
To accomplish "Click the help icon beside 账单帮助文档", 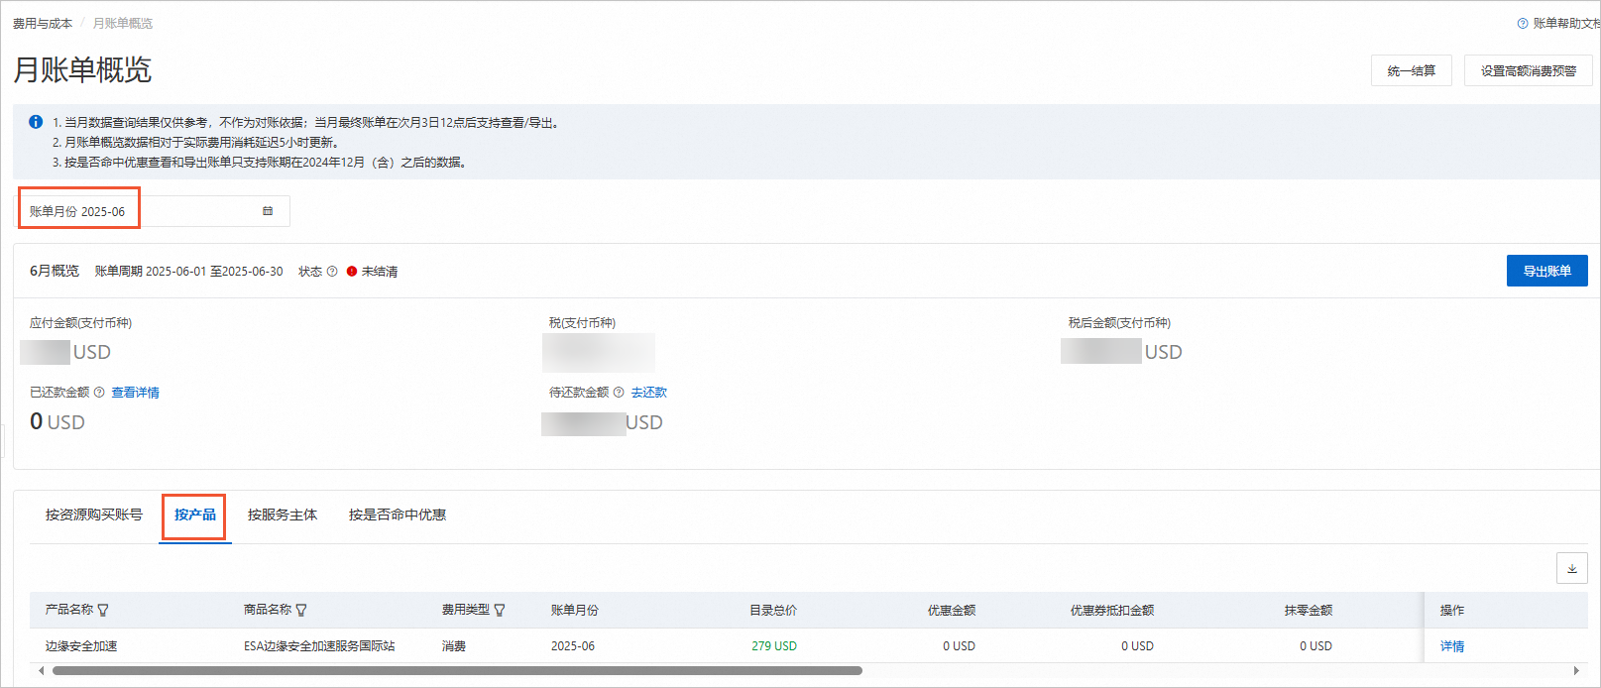I will click(x=1523, y=24).
